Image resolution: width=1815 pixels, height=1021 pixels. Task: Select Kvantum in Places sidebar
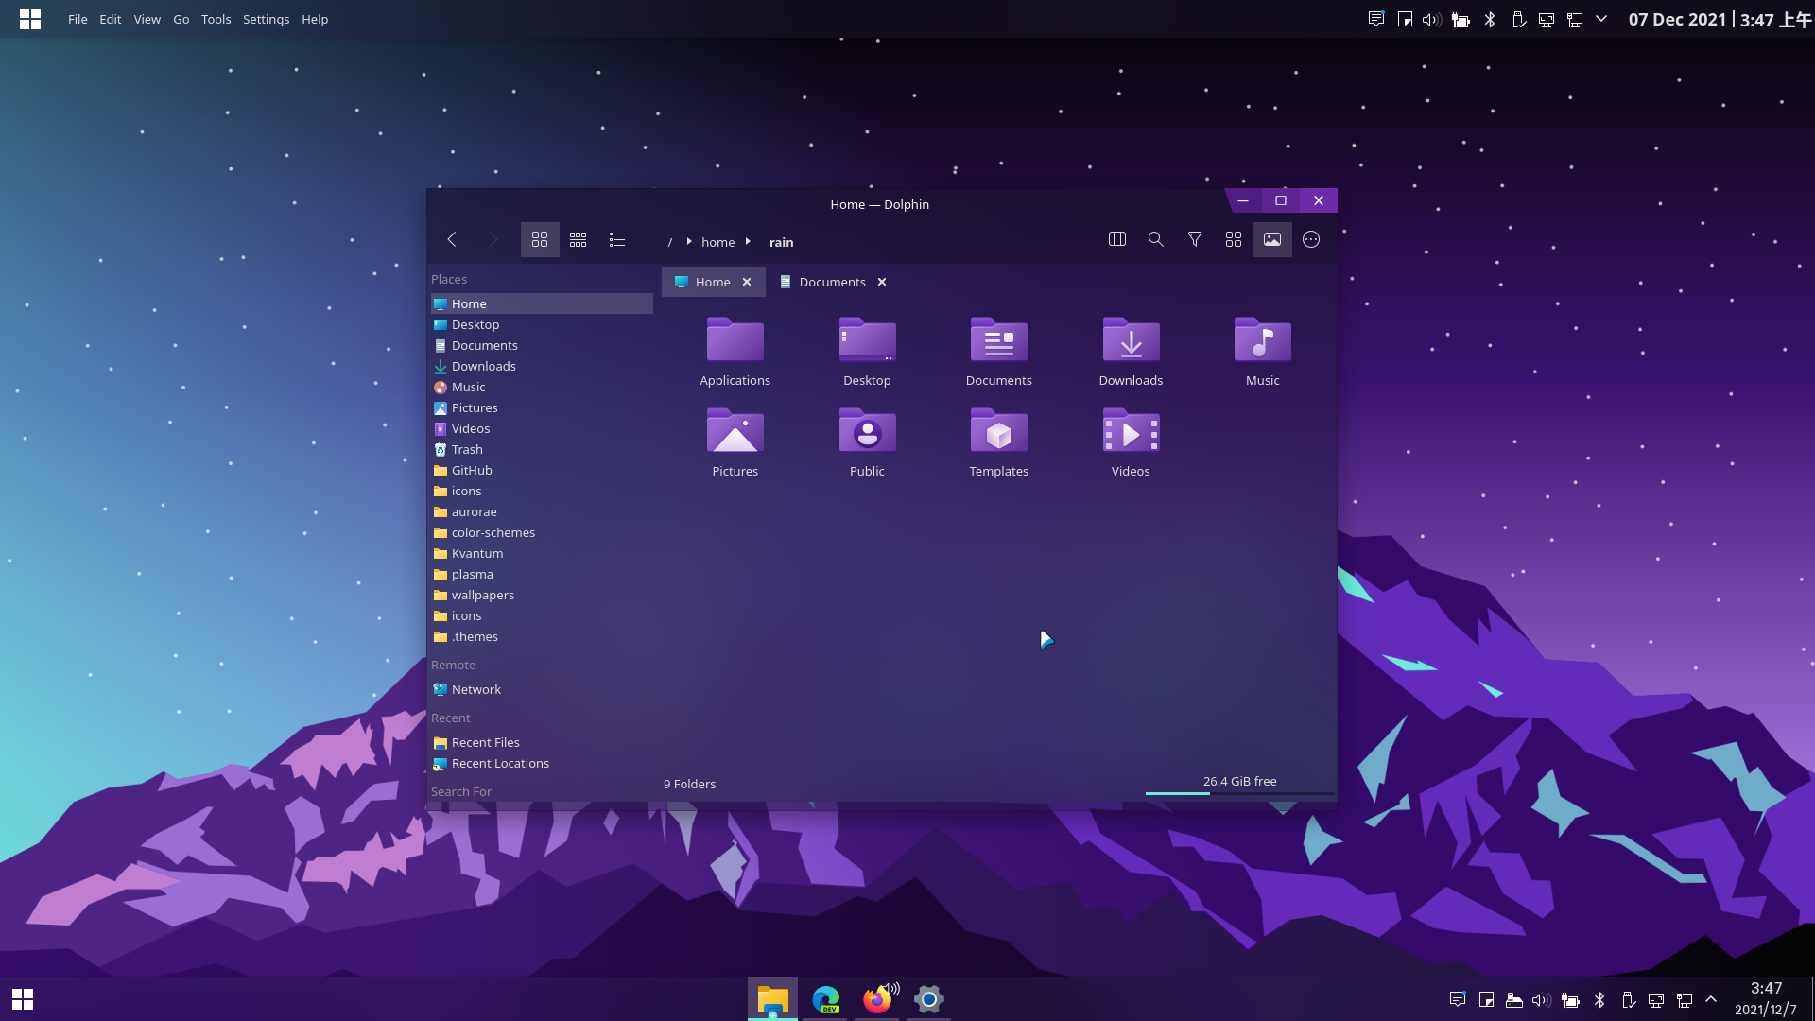[x=542, y=553]
